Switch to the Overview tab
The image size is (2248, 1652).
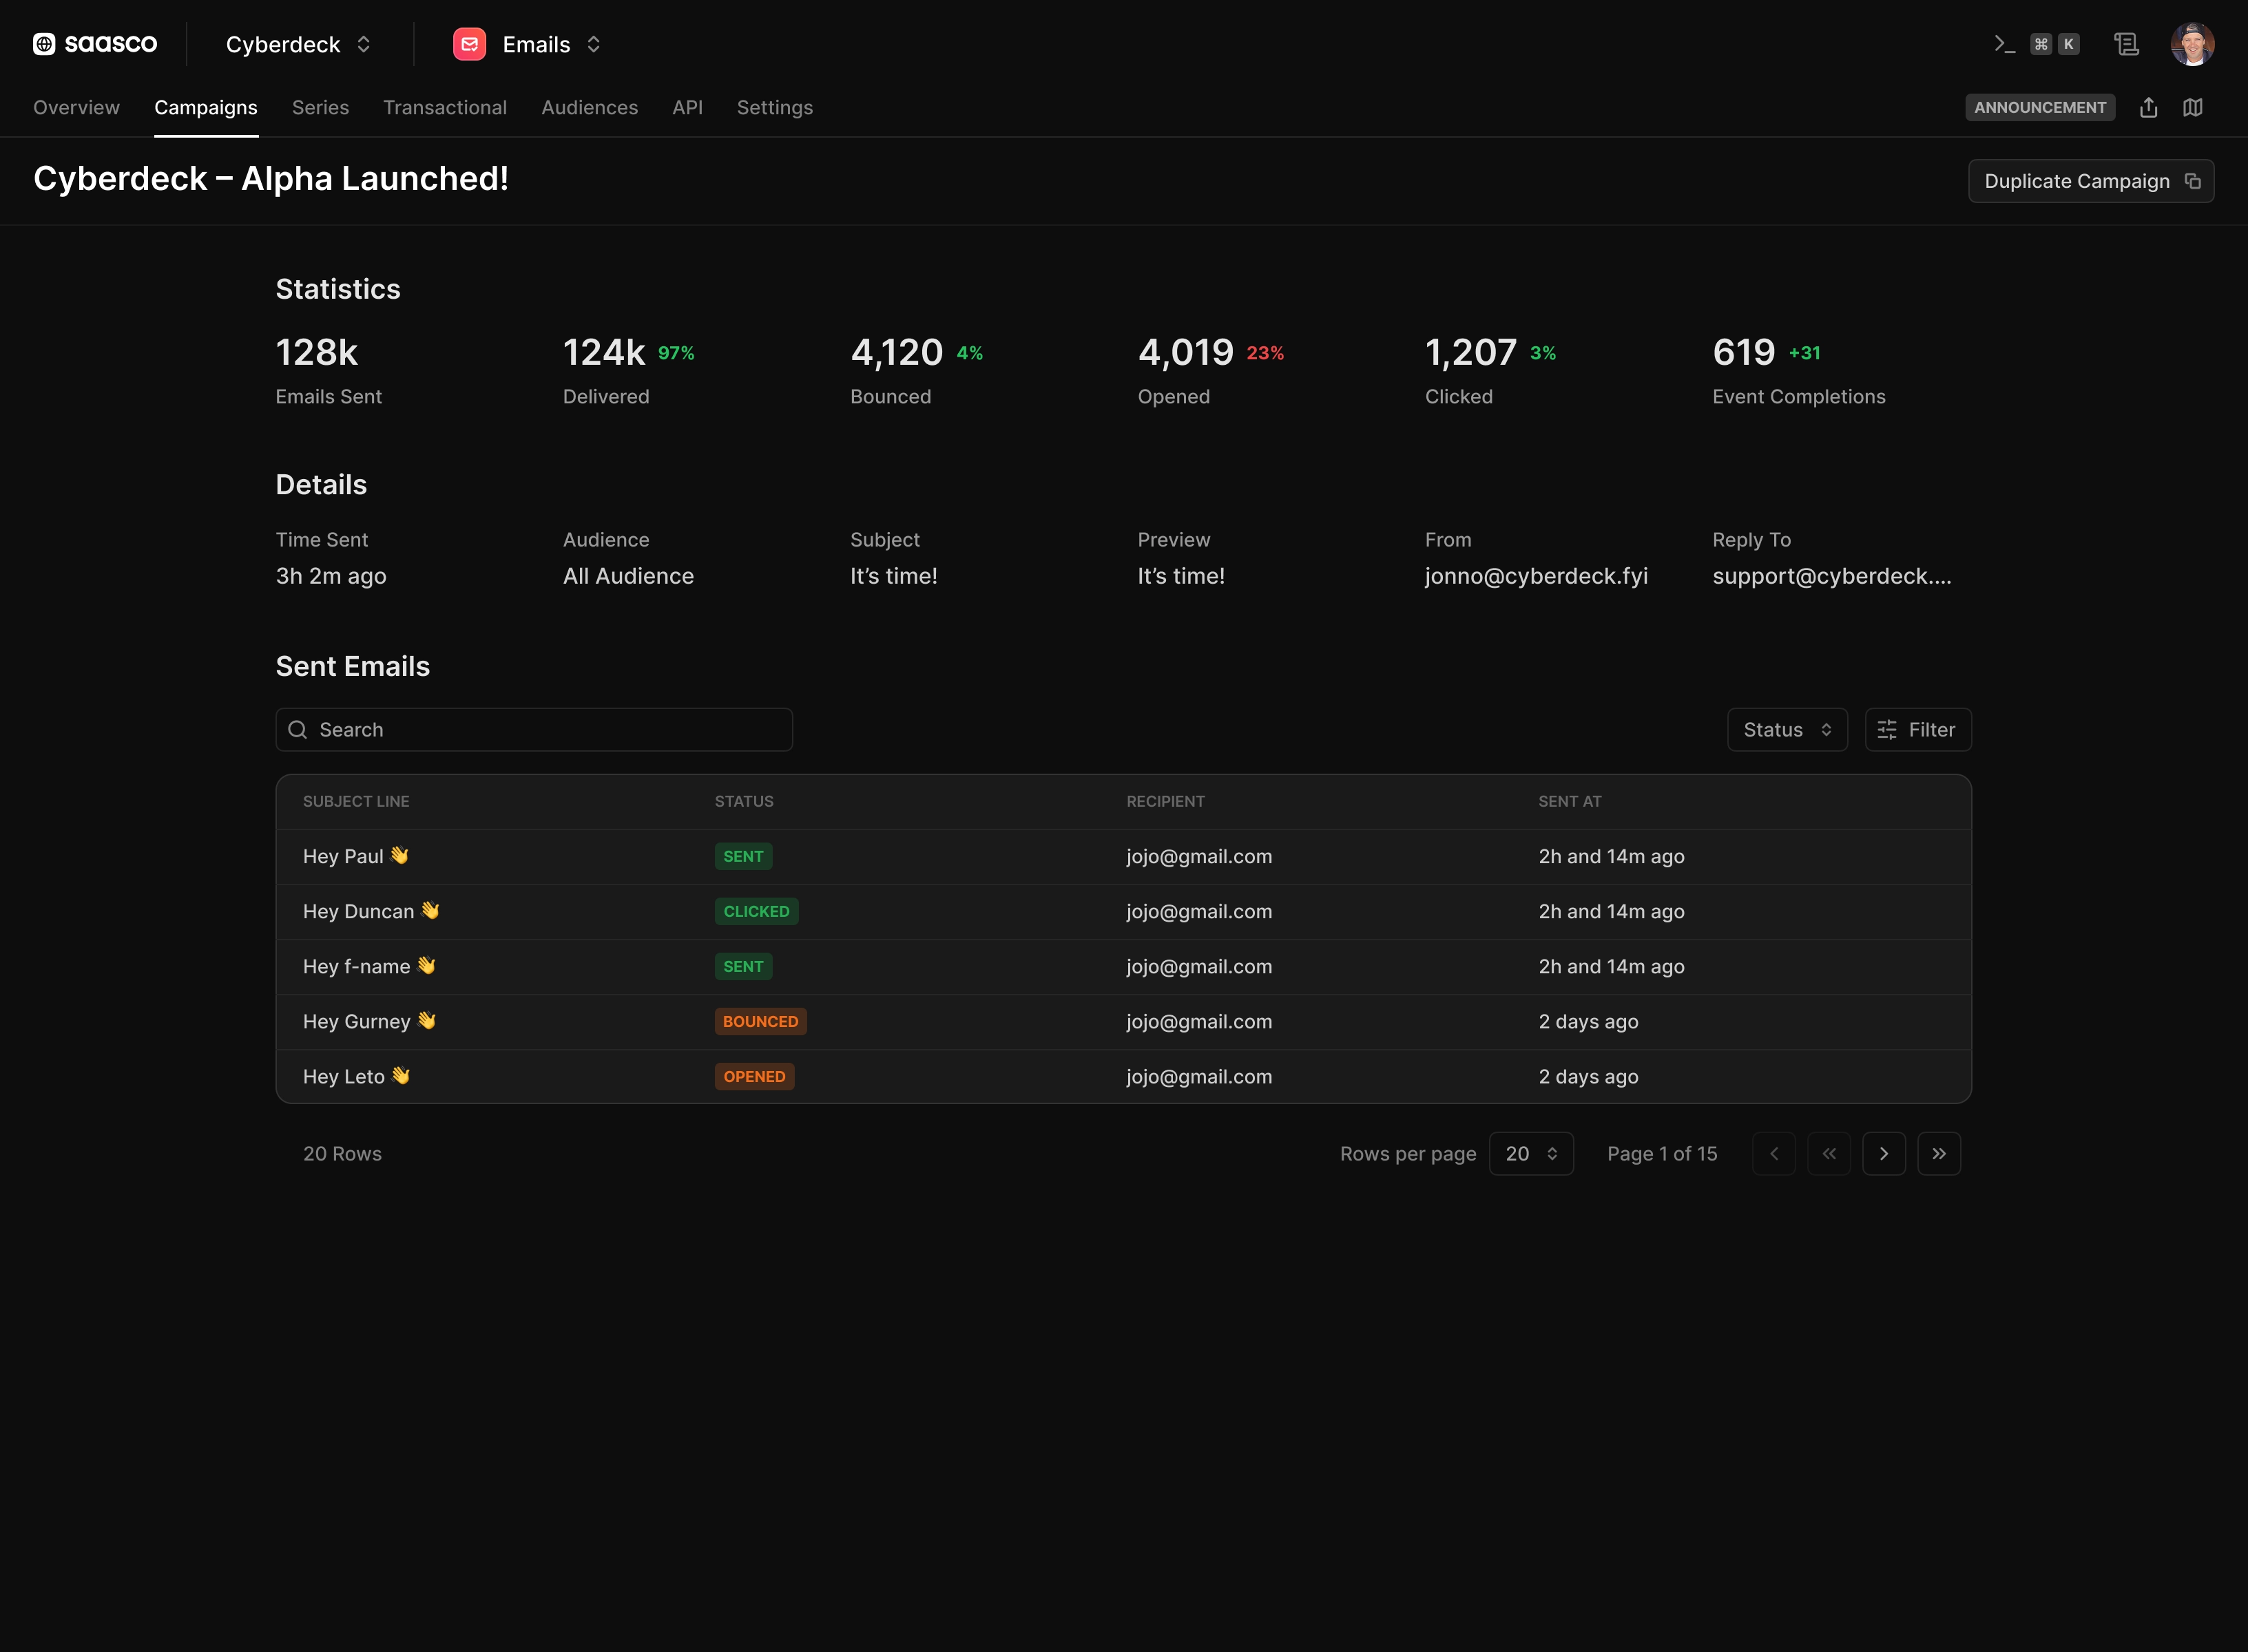pyautogui.click(x=76, y=107)
